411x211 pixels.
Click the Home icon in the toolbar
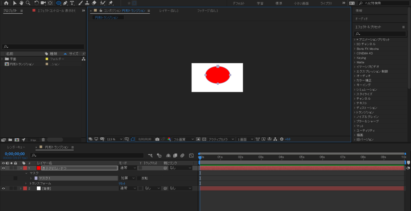point(6,3)
